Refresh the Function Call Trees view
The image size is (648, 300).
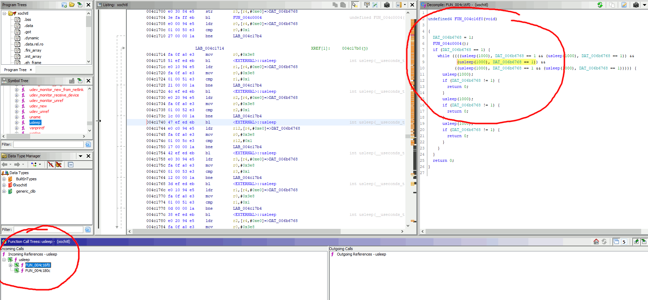coord(604,242)
